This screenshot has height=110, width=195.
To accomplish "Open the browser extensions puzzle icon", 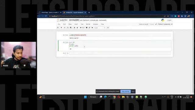I will pos(182,16).
